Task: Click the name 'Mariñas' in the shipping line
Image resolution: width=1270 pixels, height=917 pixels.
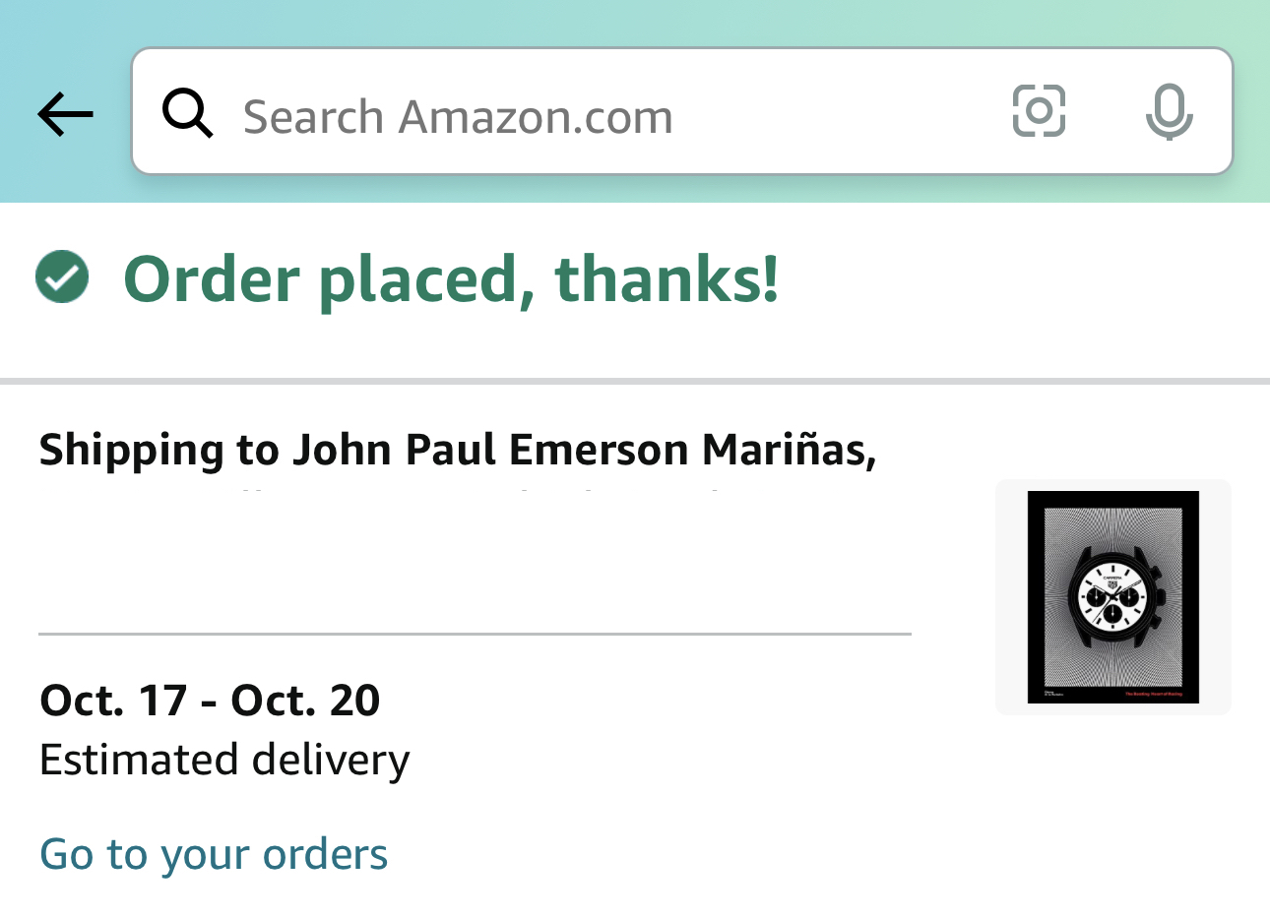Action: pyautogui.click(x=789, y=450)
